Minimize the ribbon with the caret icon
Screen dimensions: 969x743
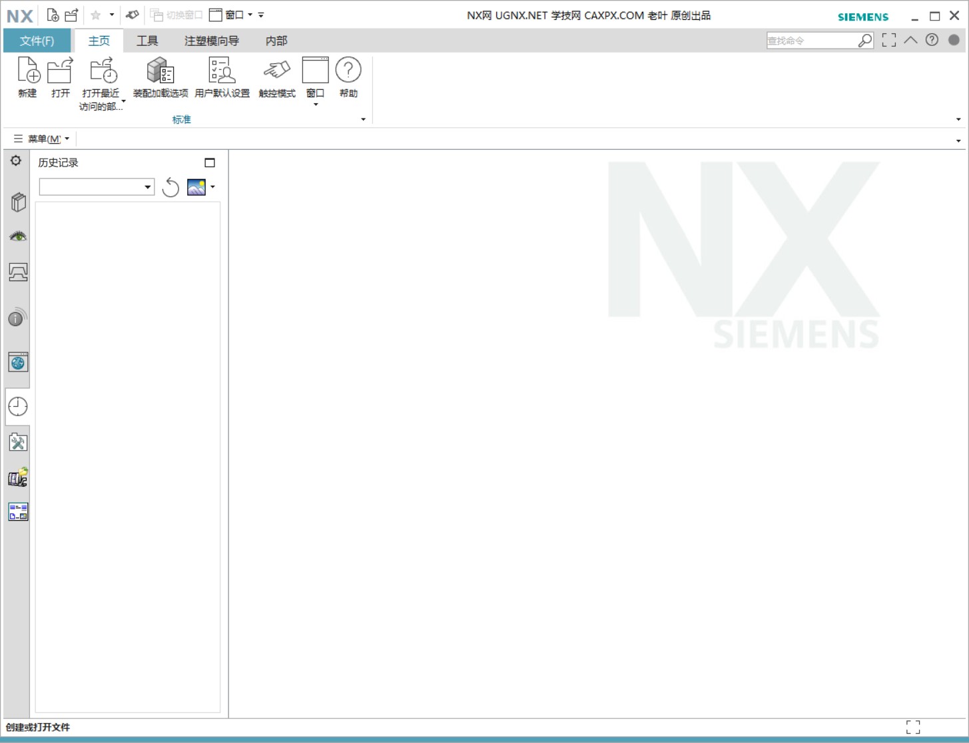click(x=910, y=40)
